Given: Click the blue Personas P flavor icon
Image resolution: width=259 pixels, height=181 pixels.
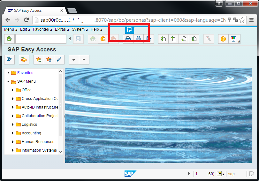Looking at the screenshot, I should [130, 30].
